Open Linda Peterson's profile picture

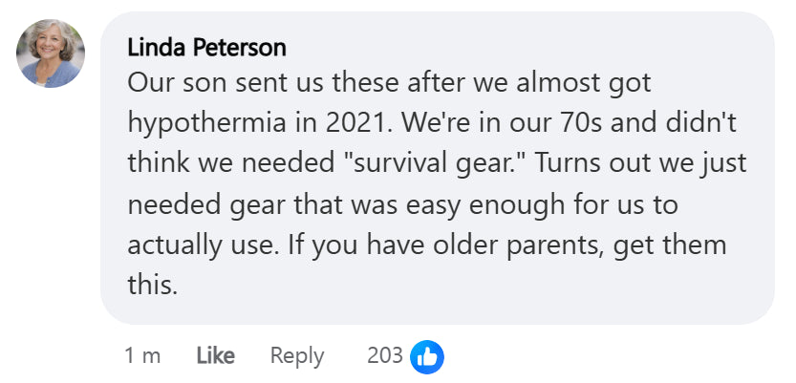tap(51, 54)
